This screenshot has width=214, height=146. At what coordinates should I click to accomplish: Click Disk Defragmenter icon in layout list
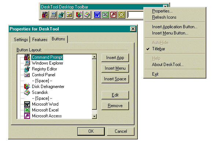27,87
